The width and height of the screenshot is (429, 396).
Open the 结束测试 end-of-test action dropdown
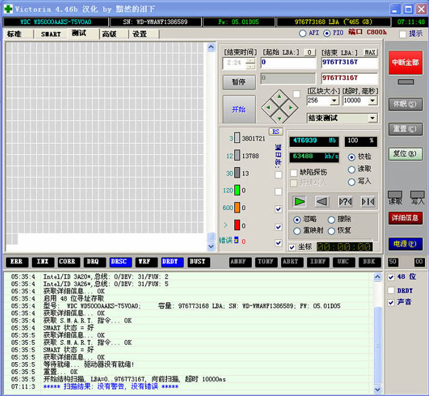tap(372, 118)
